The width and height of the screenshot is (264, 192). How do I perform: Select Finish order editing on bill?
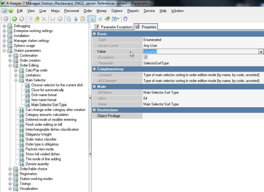(44, 125)
